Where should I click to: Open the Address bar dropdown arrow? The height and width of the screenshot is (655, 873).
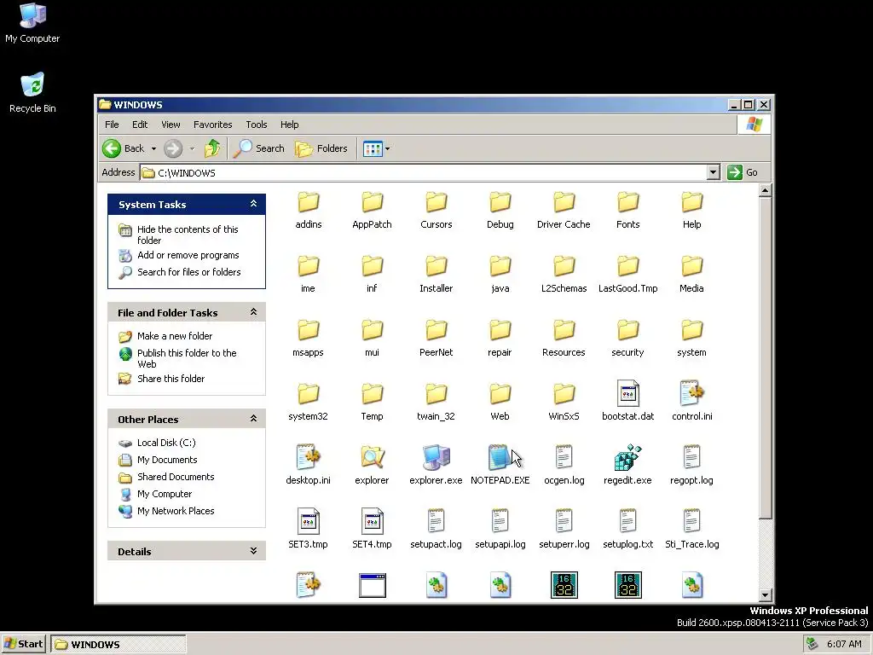[x=714, y=172]
